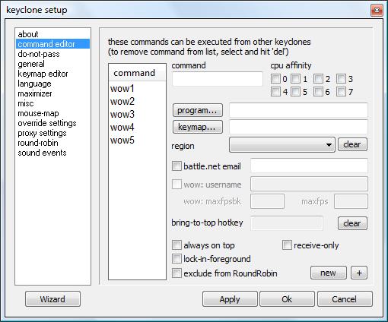This screenshot has width=388, height=322.
Task: Click the program... browse button
Action: (198, 110)
